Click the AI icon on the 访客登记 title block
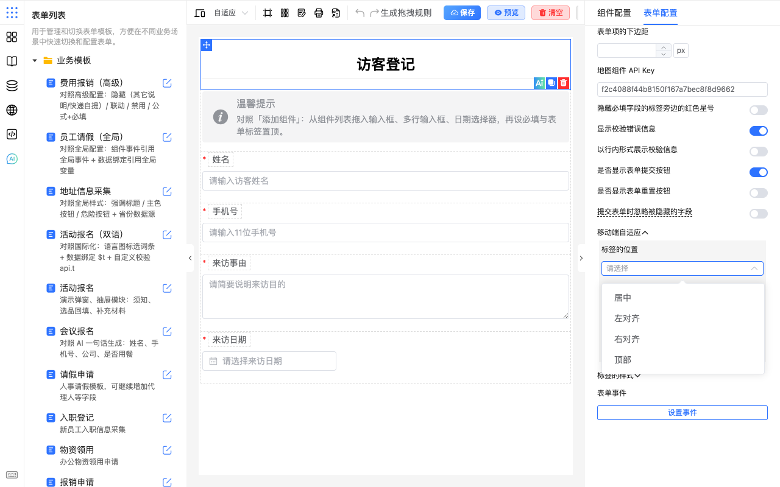The width and height of the screenshot is (780, 487). click(539, 83)
